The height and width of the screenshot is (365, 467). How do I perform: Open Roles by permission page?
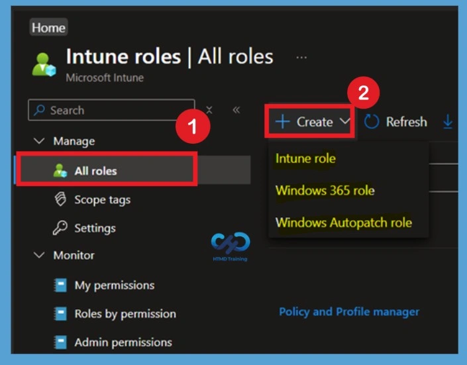pos(125,314)
